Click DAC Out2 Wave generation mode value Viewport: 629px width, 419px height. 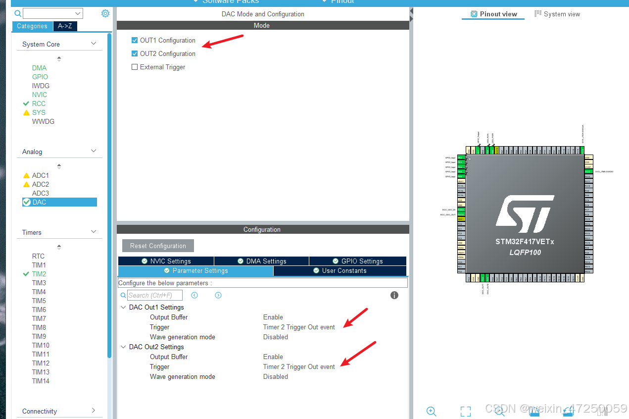[276, 376]
